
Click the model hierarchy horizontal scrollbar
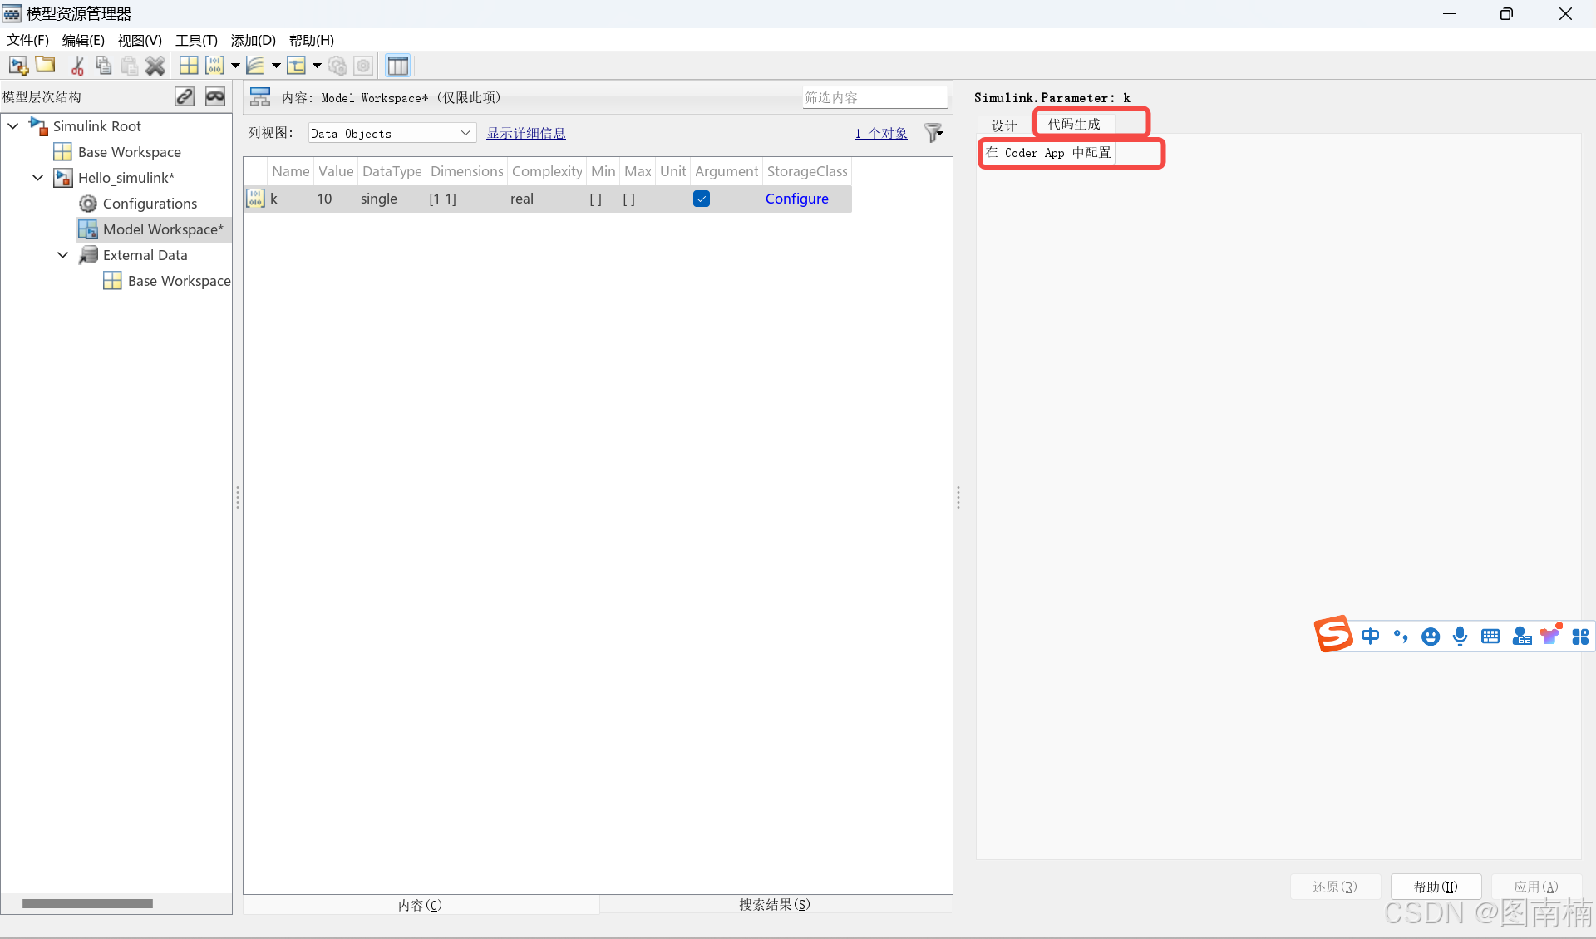coord(87,903)
